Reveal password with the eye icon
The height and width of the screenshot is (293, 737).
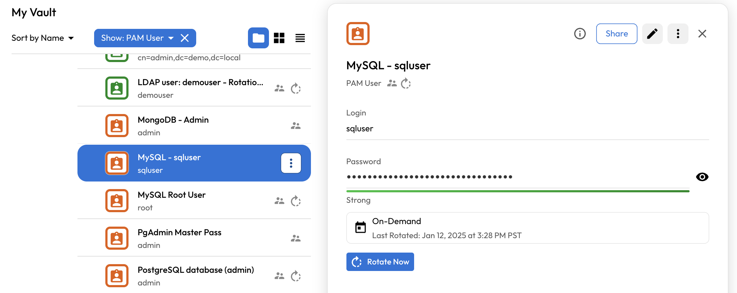[x=702, y=177]
